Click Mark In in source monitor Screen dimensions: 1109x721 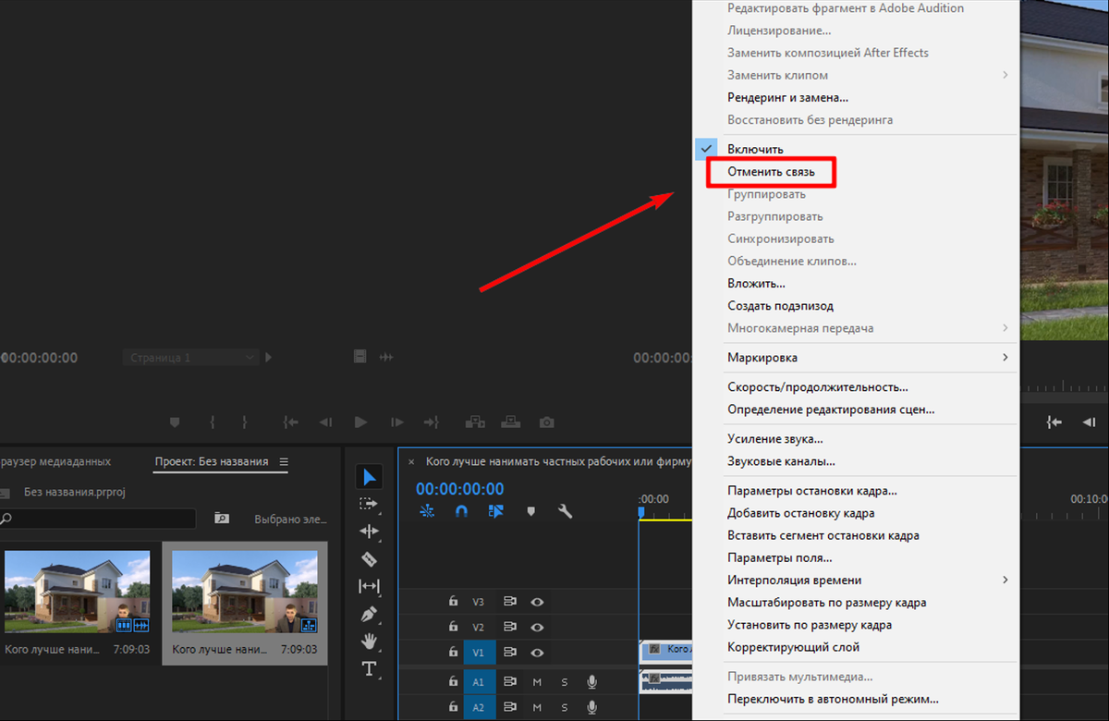point(213,422)
